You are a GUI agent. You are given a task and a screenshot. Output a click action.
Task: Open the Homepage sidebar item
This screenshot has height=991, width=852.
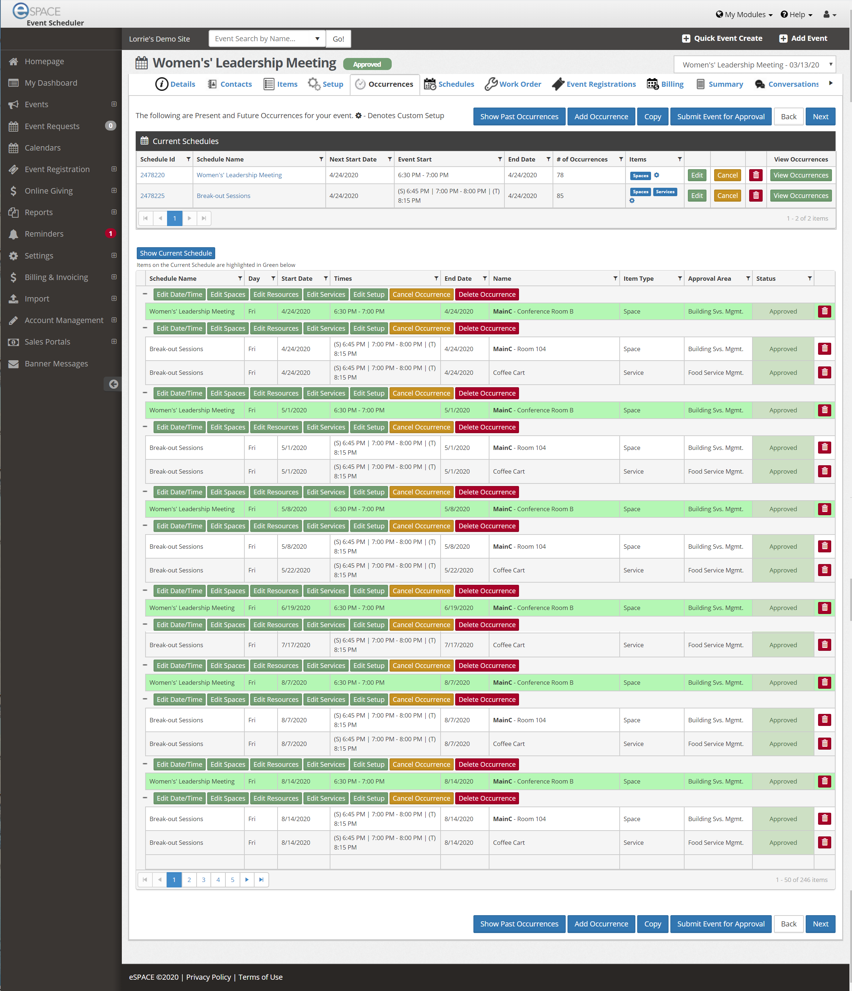point(44,61)
